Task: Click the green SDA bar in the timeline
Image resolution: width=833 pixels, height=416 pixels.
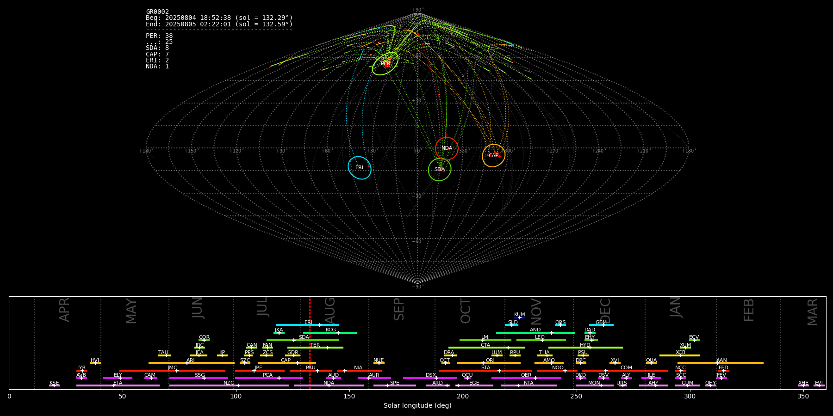Action: [303, 340]
